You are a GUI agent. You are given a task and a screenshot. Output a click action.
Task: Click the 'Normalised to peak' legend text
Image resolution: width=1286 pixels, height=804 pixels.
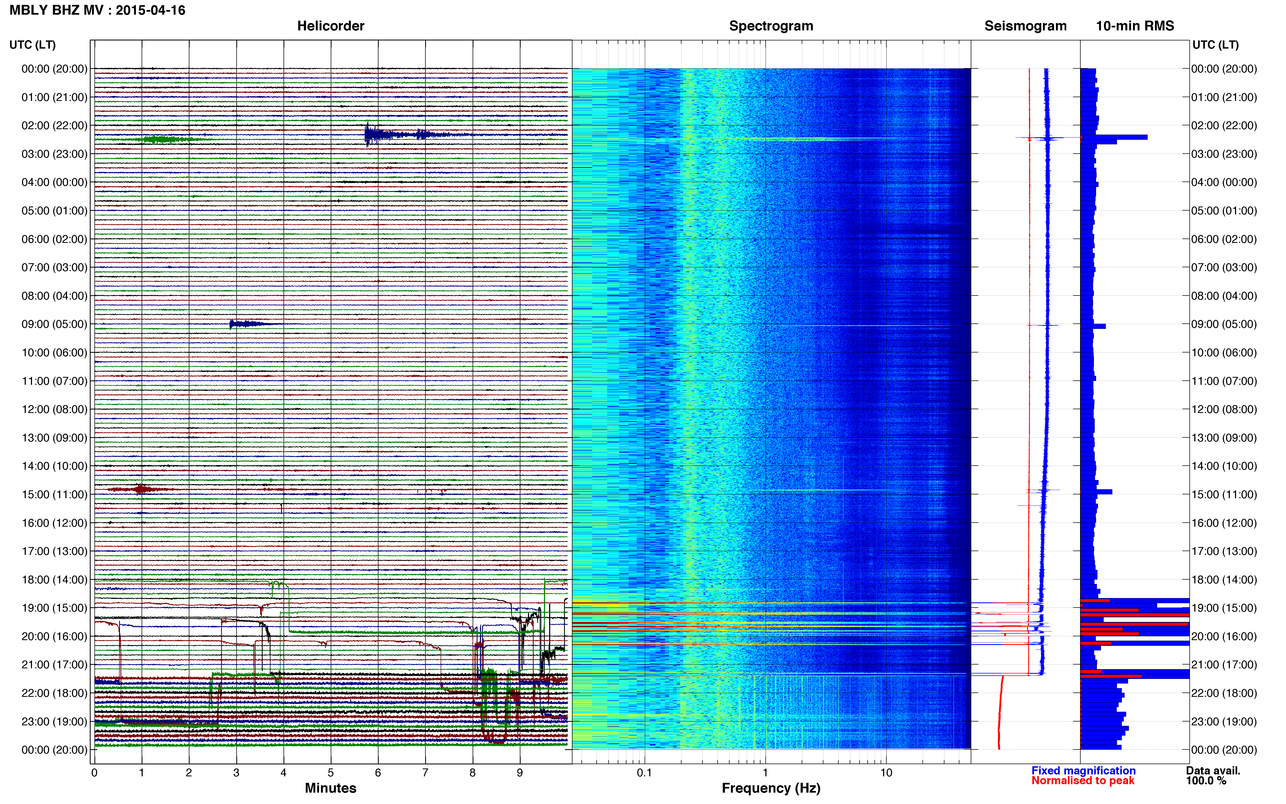pos(1083,781)
